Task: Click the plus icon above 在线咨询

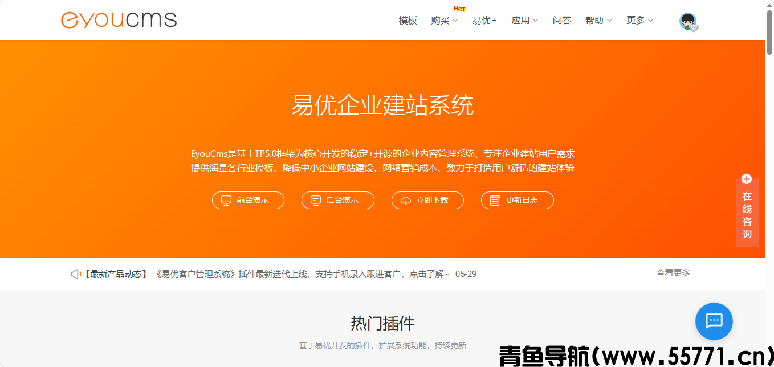Action: (x=747, y=179)
